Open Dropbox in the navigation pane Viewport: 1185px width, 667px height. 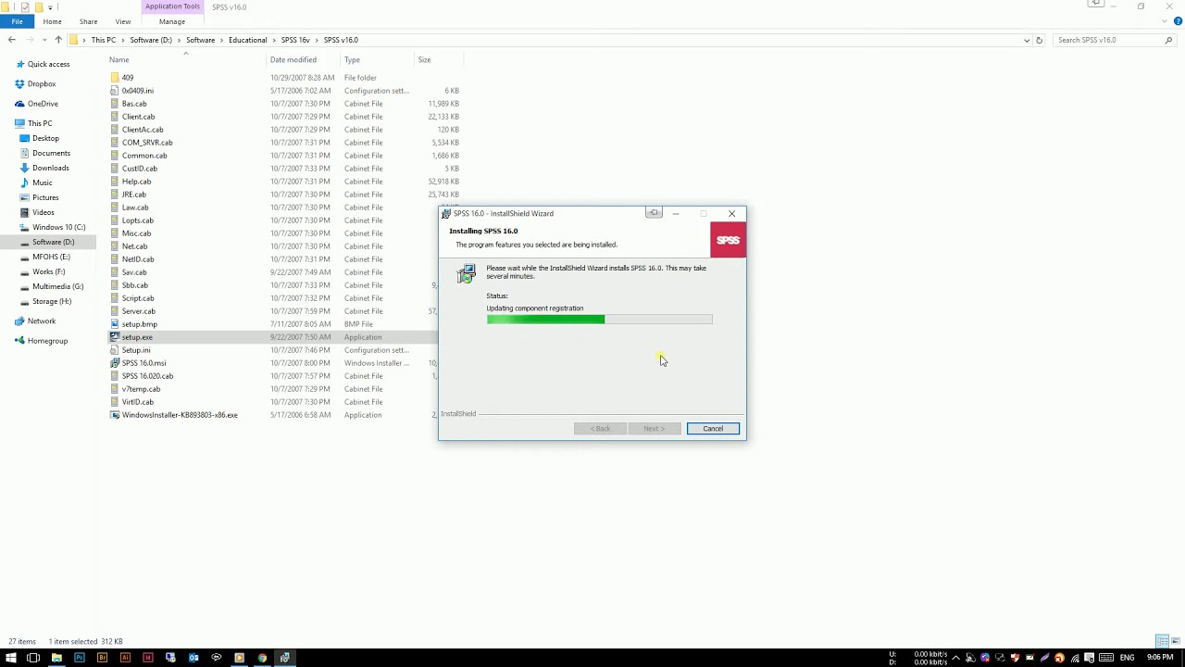point(42,83)
